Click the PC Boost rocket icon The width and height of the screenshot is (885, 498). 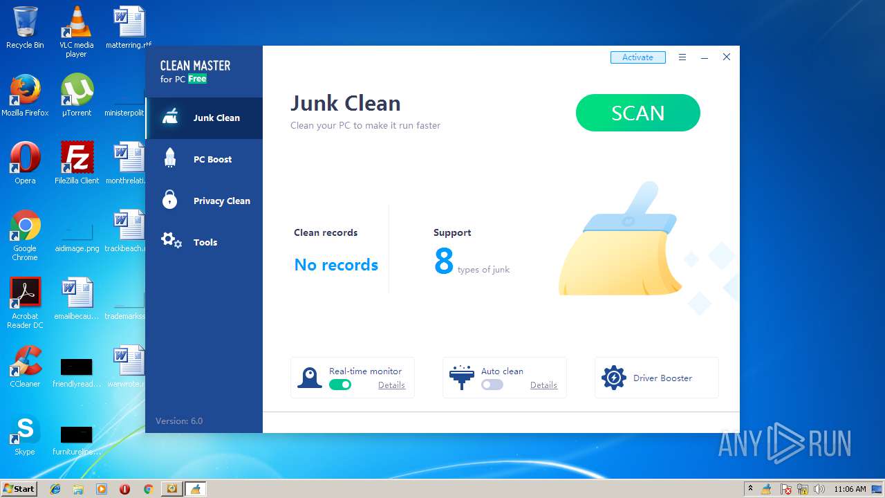tap(170, 158)
